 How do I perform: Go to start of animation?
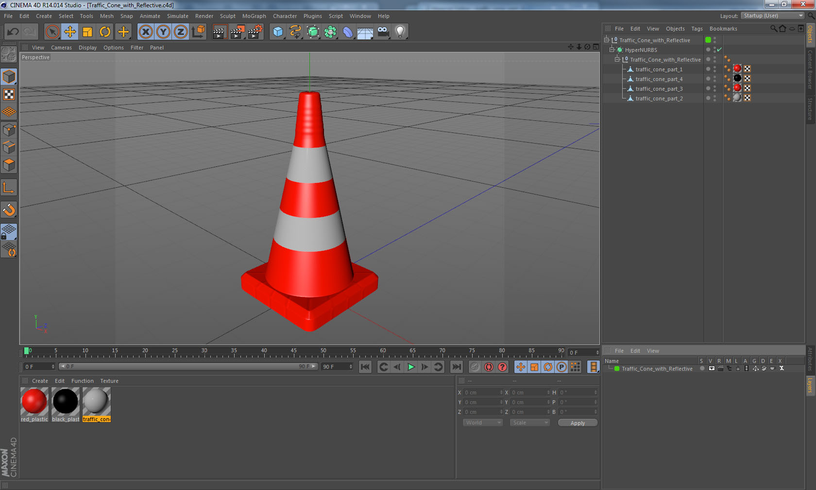(365, 367)
